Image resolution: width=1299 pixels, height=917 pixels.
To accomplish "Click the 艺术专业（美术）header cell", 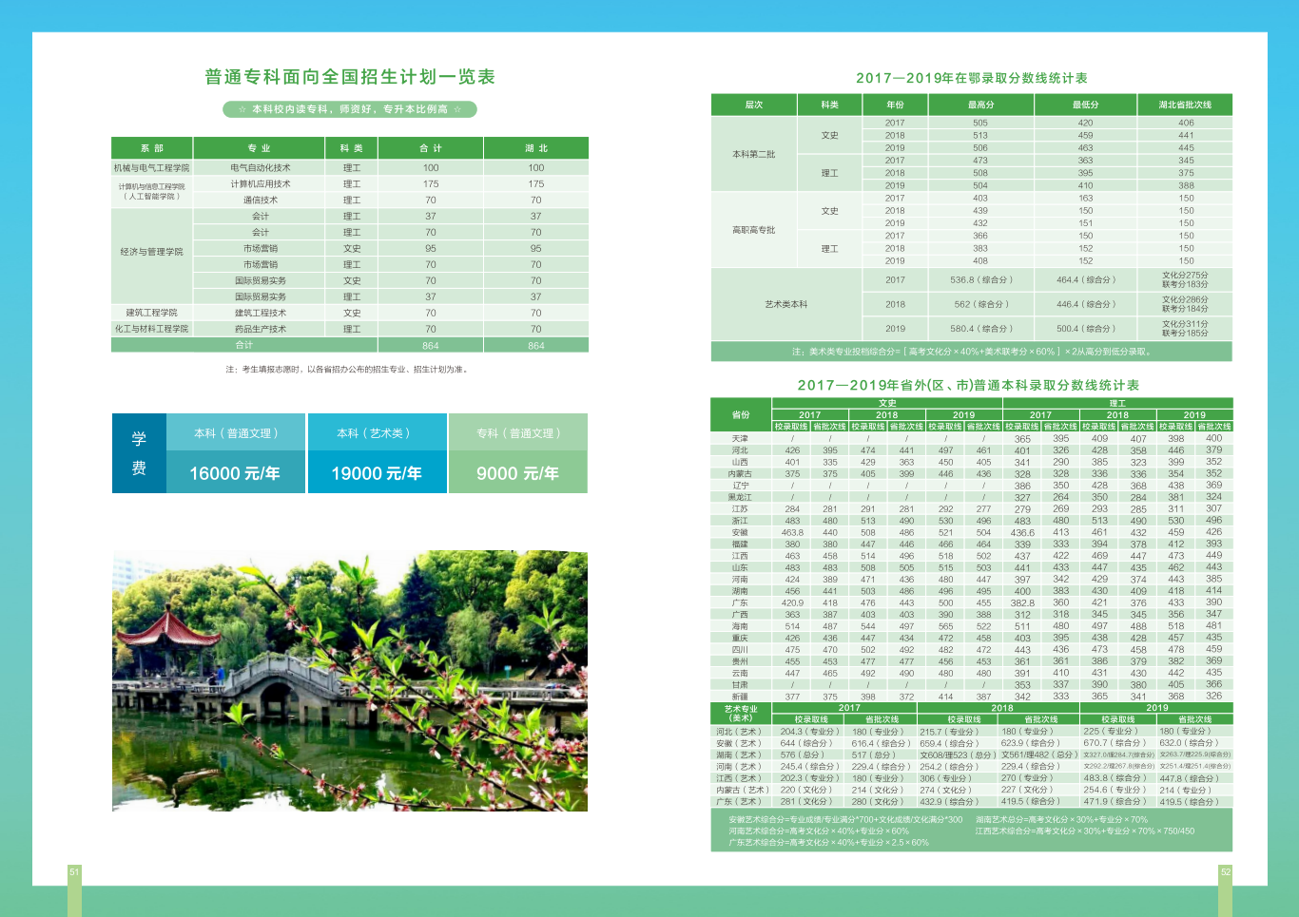I will pos(741,714).
